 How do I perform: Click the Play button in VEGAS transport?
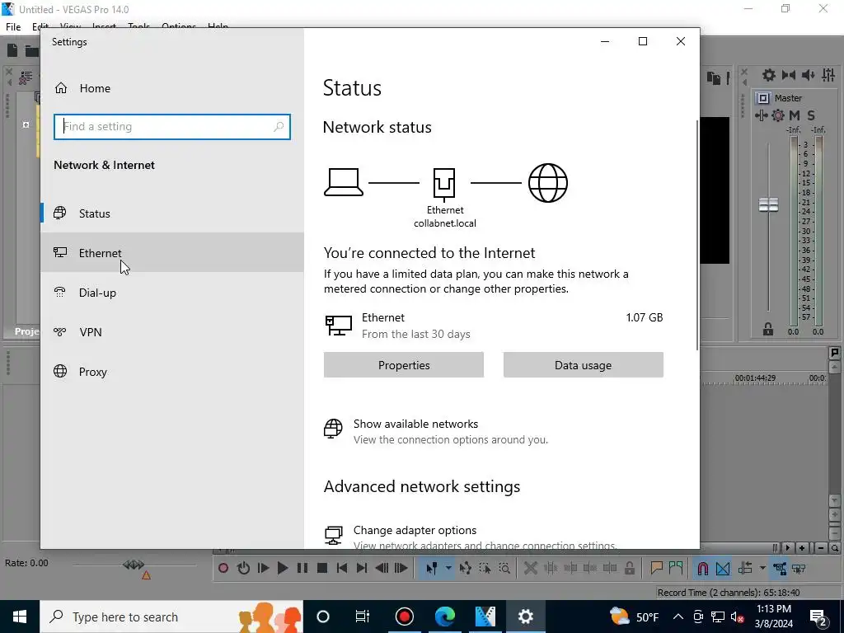(283, 568)
